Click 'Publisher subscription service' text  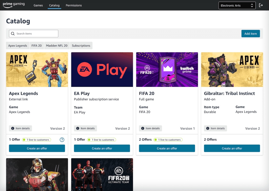click(96, 99)
